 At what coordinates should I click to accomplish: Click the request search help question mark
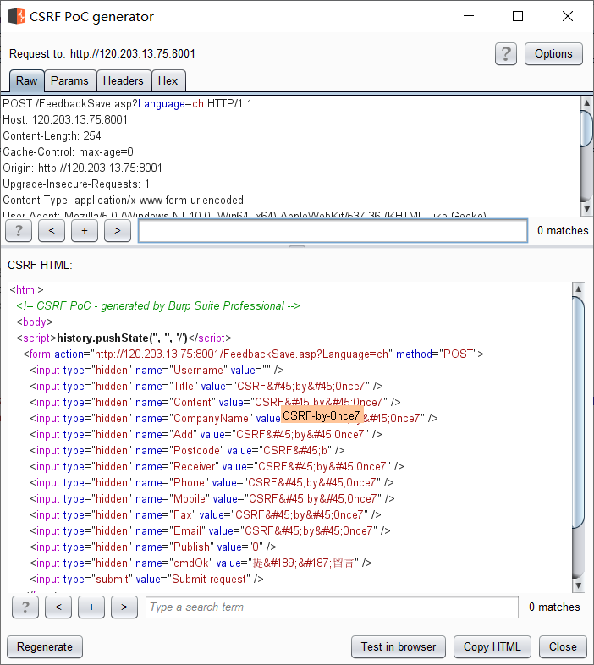point(19,231)
